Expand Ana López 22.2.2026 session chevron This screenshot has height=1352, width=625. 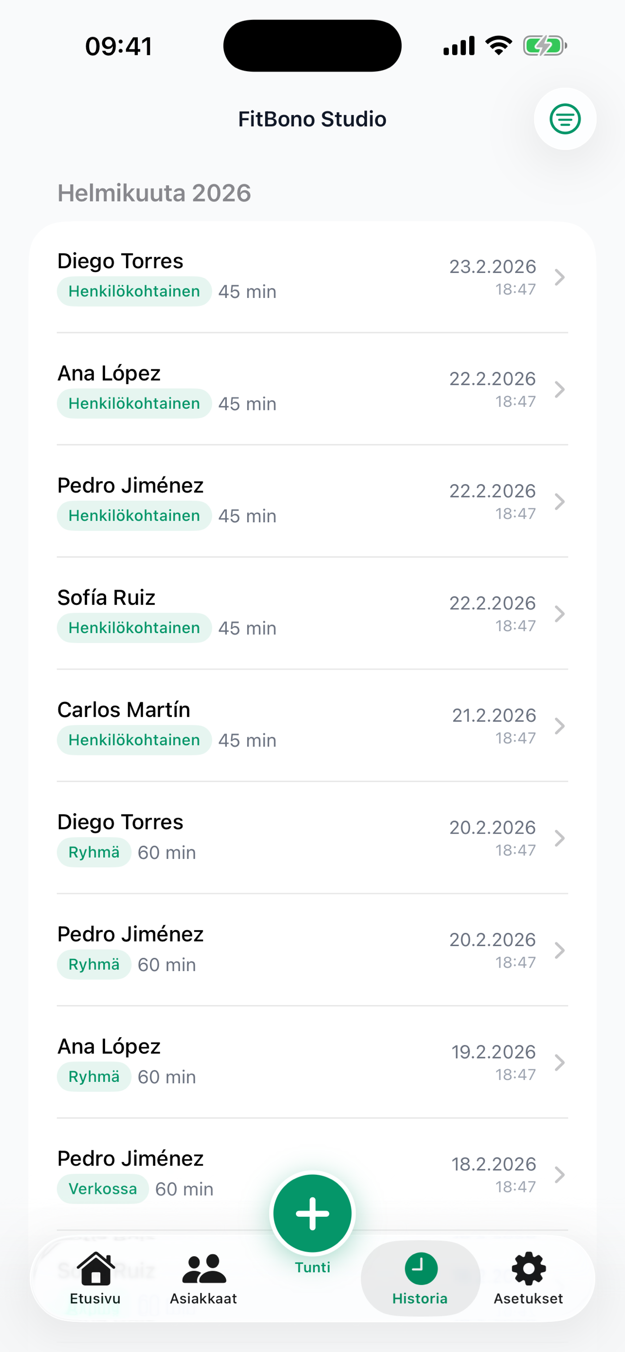click(559, 389)
